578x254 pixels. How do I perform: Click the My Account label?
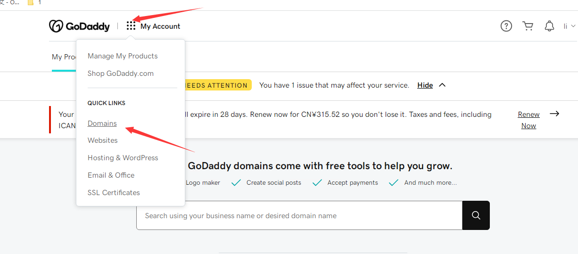click(160, 26)
